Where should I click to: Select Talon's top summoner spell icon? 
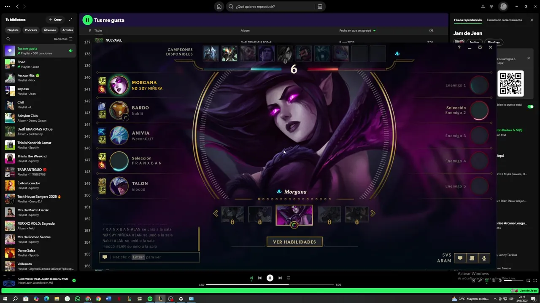102,182
